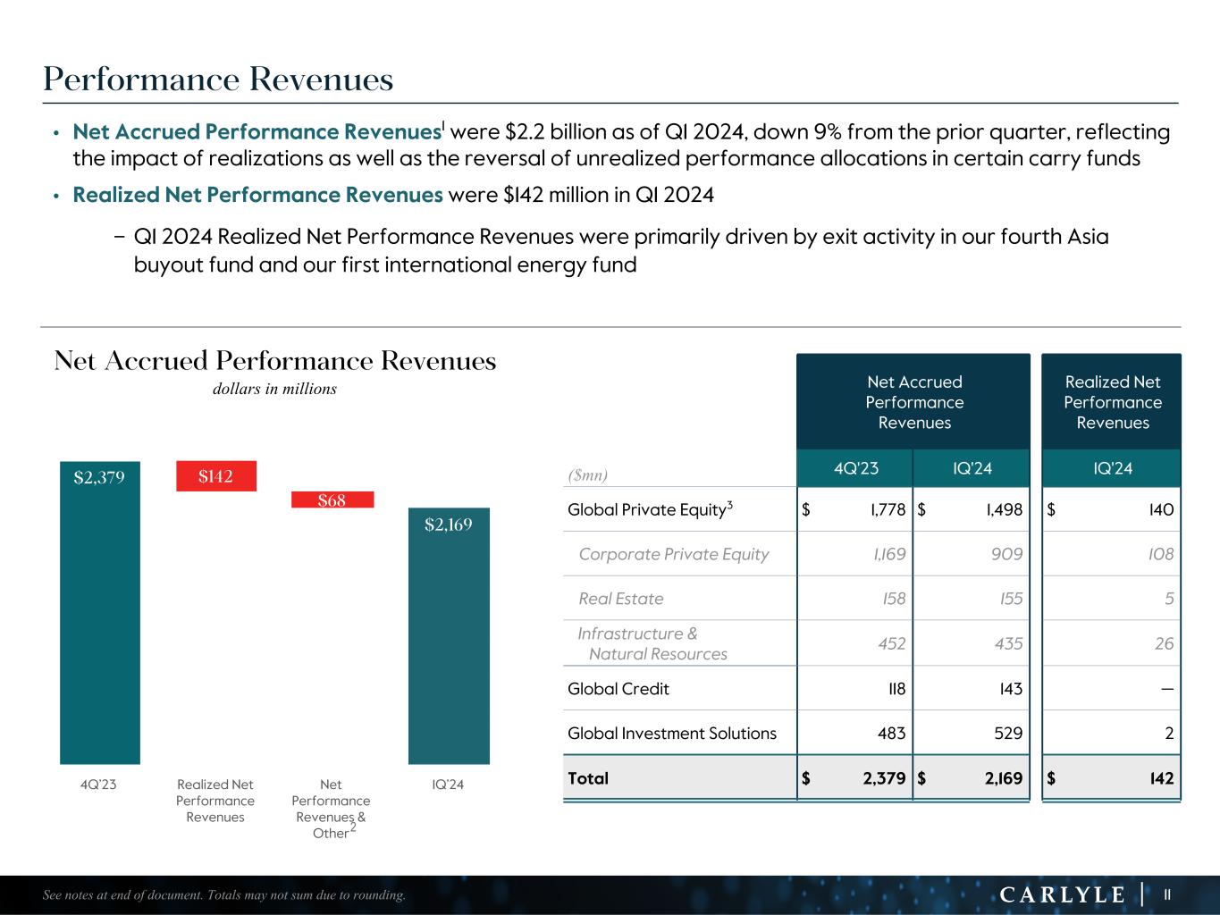The image size is (1220, 915).
Task: Click the Net Accrued Performance Revenues table header
Action: [913, 402]
